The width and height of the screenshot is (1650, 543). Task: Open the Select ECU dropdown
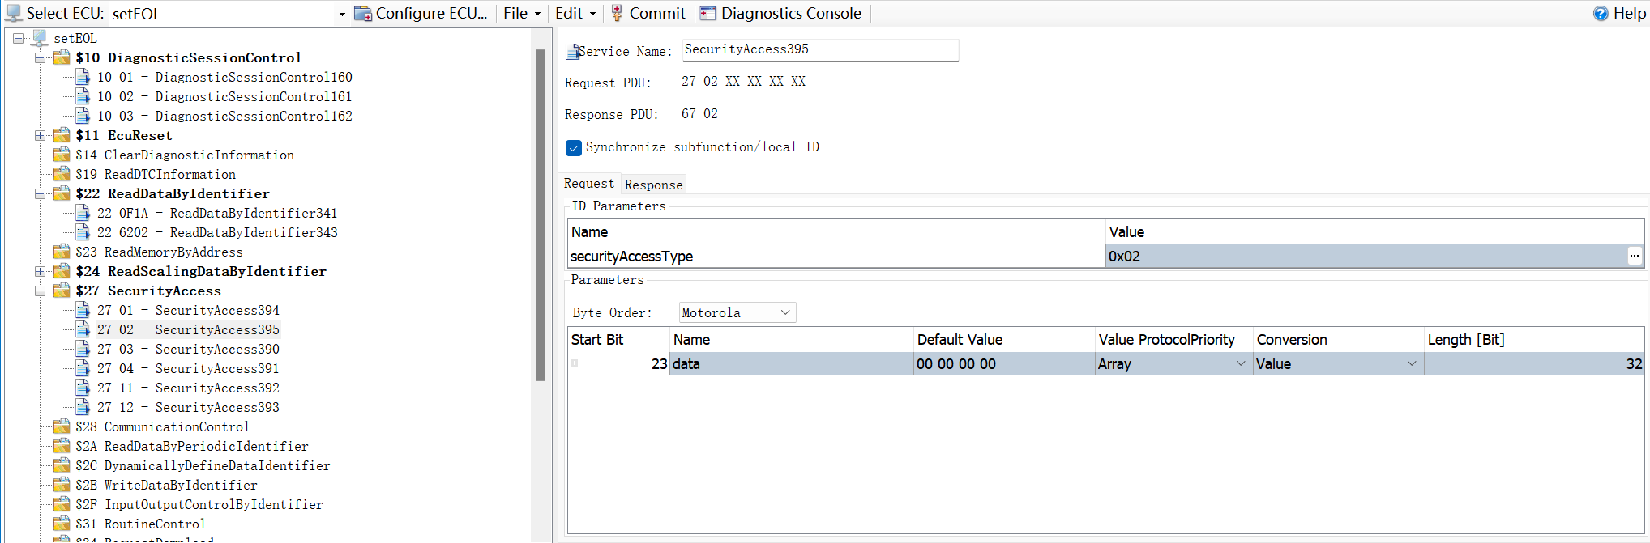[342, 14]
